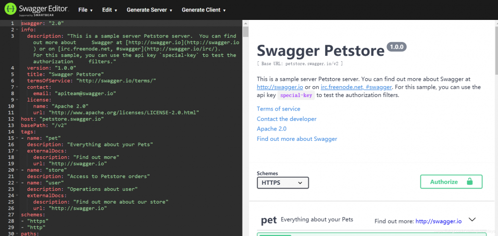The width and height of the screenshot is (498, 236).
Task: Click the lock icon in Authorize button
Action: pyautogui.click(x=469, y=182)
